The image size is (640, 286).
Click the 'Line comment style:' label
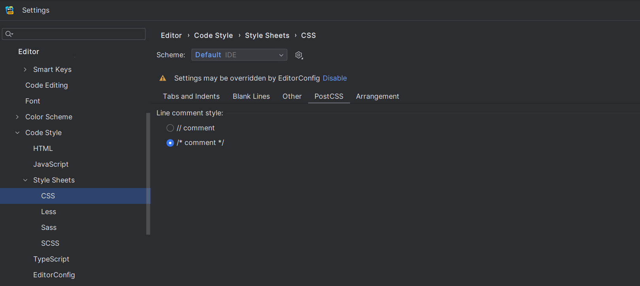point(190,113)
